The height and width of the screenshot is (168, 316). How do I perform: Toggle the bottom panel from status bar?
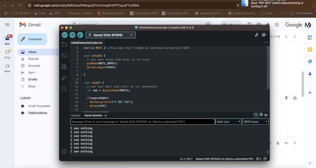click(x=265, y=159)
